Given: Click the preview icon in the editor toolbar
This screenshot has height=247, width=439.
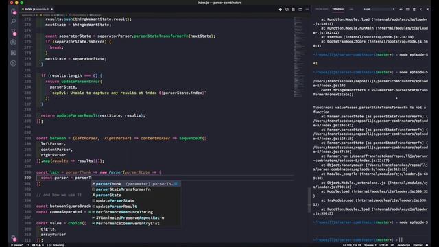Looking at the screenshot, I should 294,9.
